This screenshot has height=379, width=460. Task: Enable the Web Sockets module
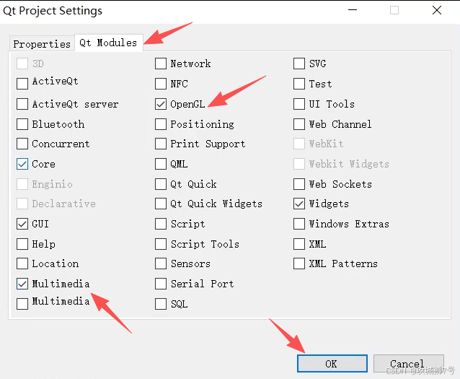pyautogui.click(x=299, y=184)
